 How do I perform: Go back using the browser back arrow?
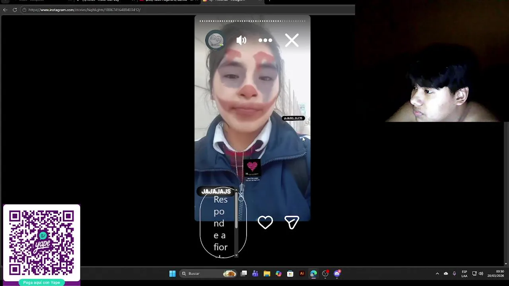(5, 10)
